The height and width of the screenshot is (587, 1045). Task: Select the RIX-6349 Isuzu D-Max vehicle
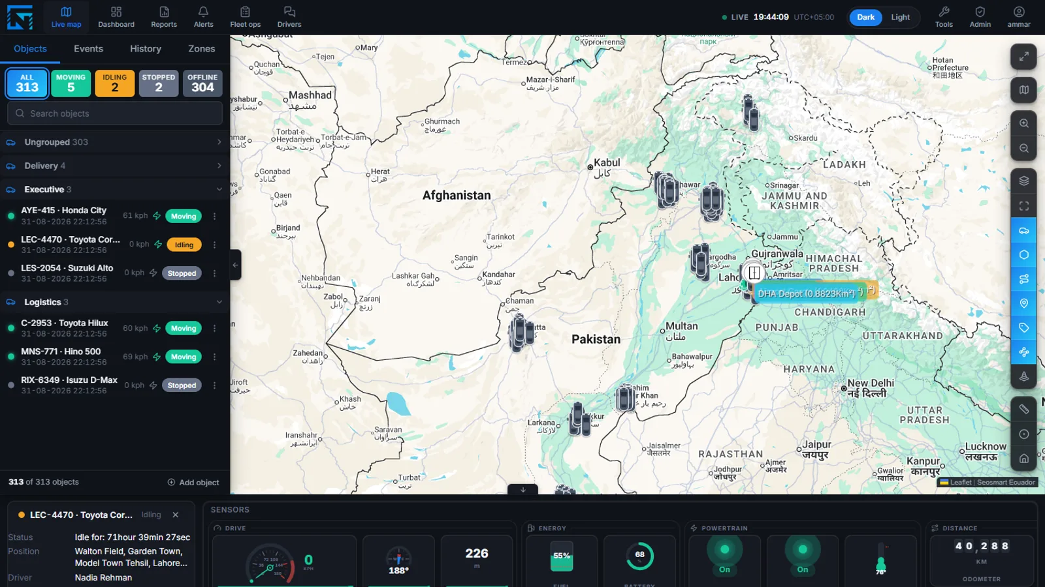(x=115, y=385)
